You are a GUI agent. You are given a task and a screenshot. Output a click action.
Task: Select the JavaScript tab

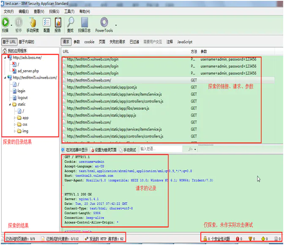185,42
